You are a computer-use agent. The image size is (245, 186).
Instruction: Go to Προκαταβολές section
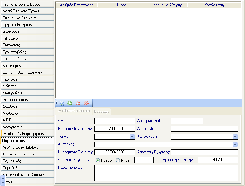coord(27,52)
